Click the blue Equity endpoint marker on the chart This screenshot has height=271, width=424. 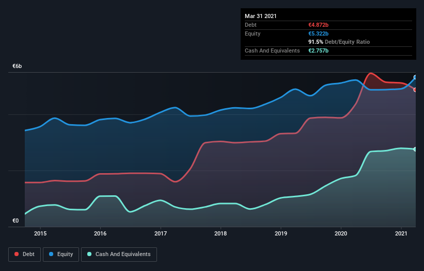pos(415,77)
